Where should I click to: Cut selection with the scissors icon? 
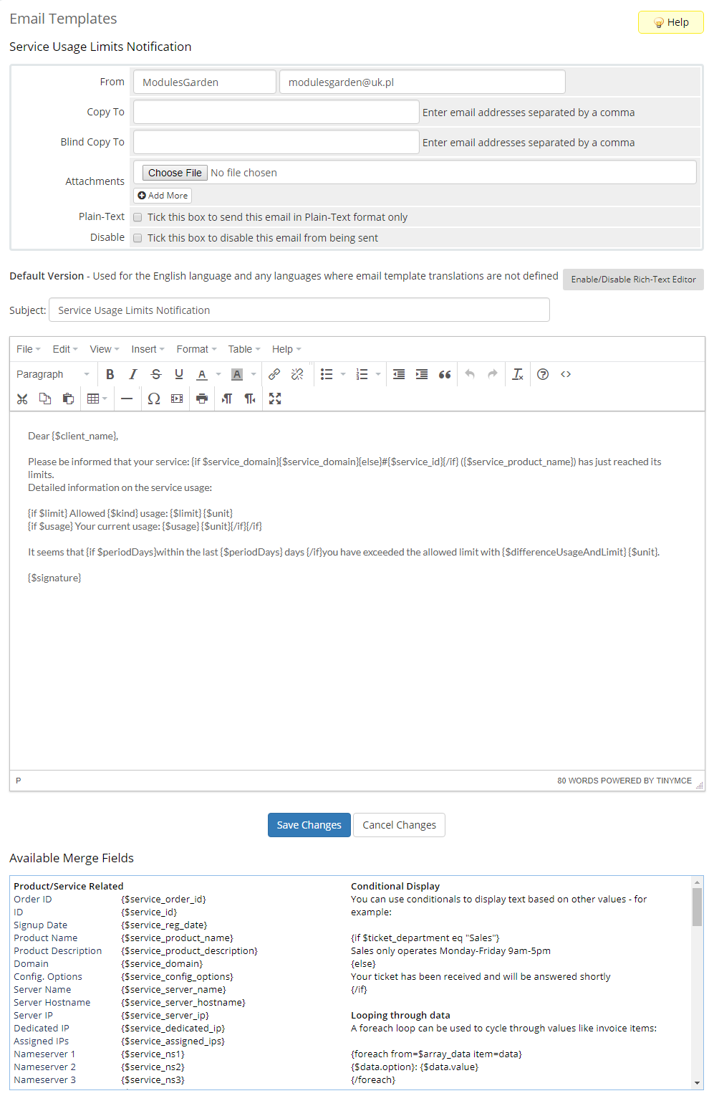click(22, 399)
